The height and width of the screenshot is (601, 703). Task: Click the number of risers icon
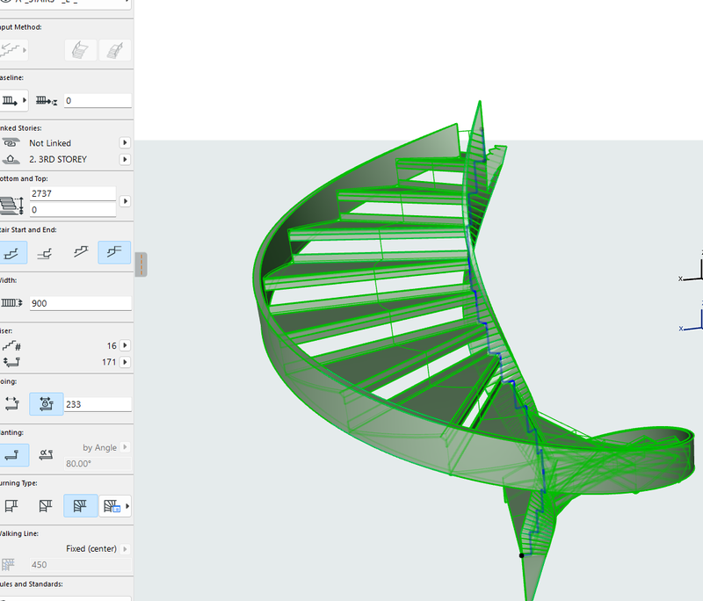pyautogui.click(x=11, y=345)
